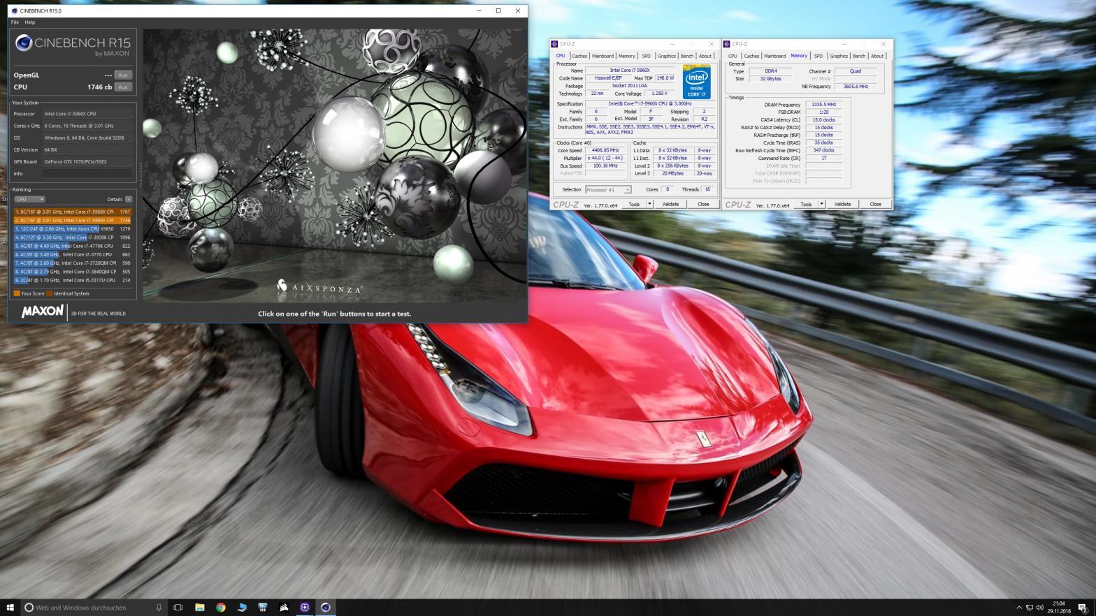Image resolution: width=1096 pixels, height=616 pixels.
Task: Run the OpenGL benchmark test
Action: 123,75
